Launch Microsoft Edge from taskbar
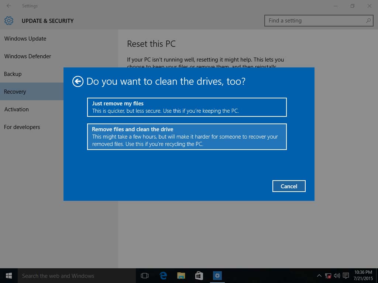Viewport: 378px width, 283px height. [163, 276]
